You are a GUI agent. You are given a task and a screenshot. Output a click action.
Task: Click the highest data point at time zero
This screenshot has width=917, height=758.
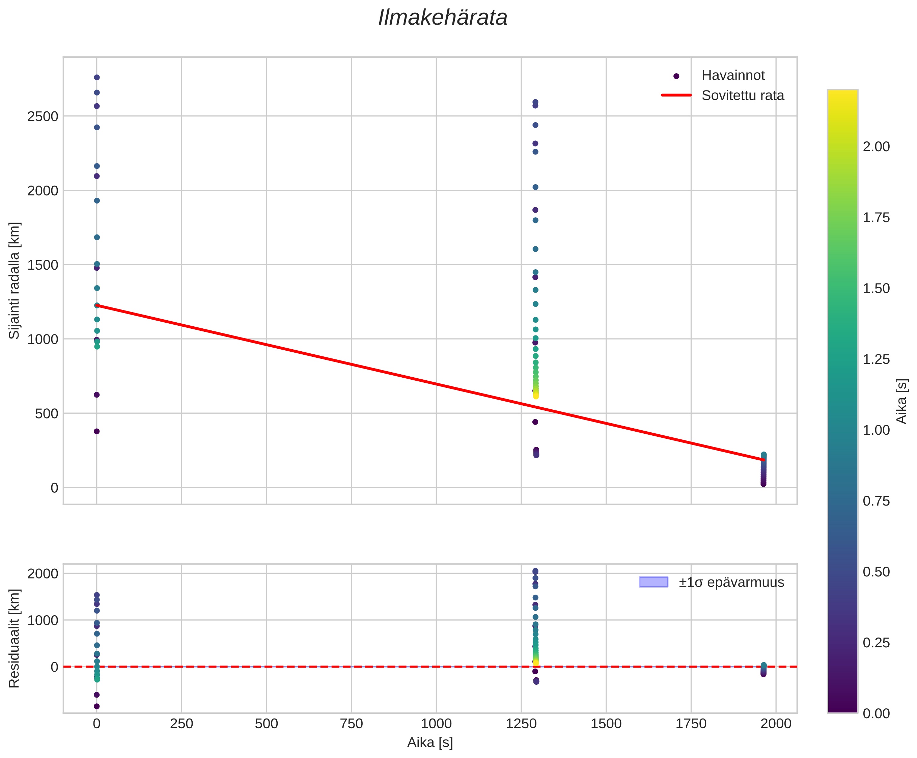click(x=97, y=77)
